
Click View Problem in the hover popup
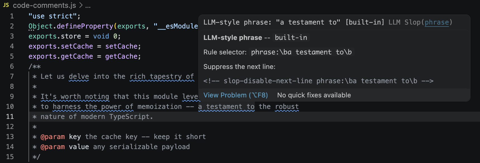tap(236, 95)
